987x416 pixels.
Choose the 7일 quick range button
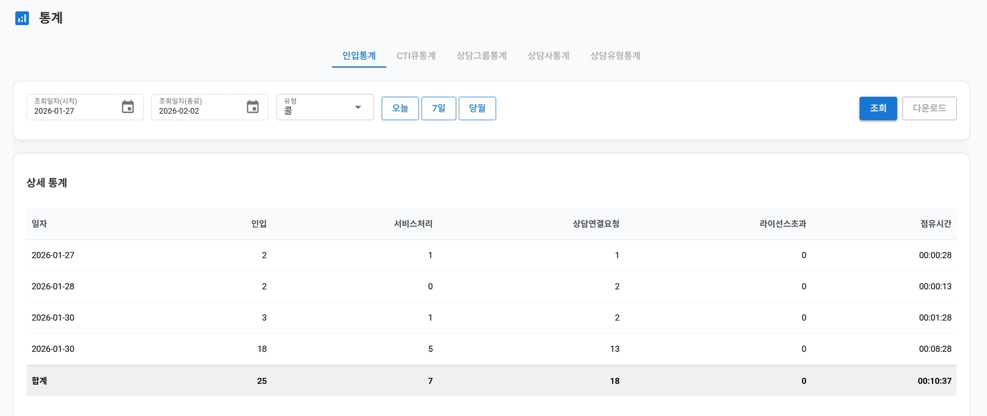pos(439,108)
